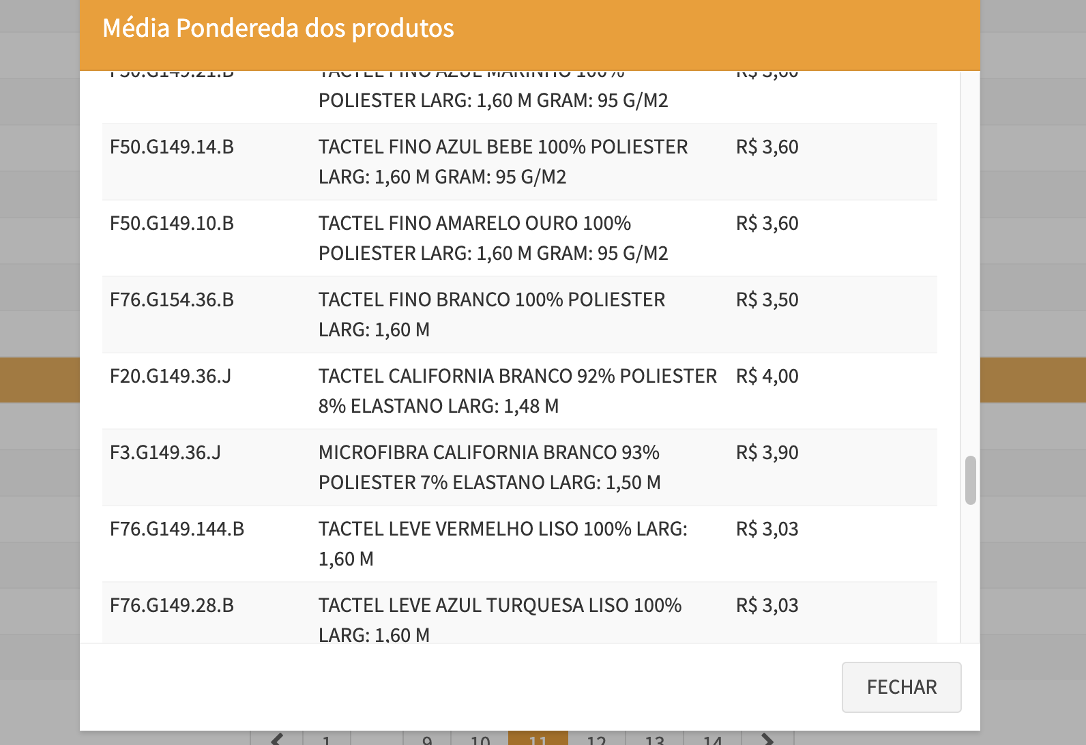Image resolution: width=1086 pixels, height=745 pixels.
Task: Open pagination page 13
Action: click(655, 740)
